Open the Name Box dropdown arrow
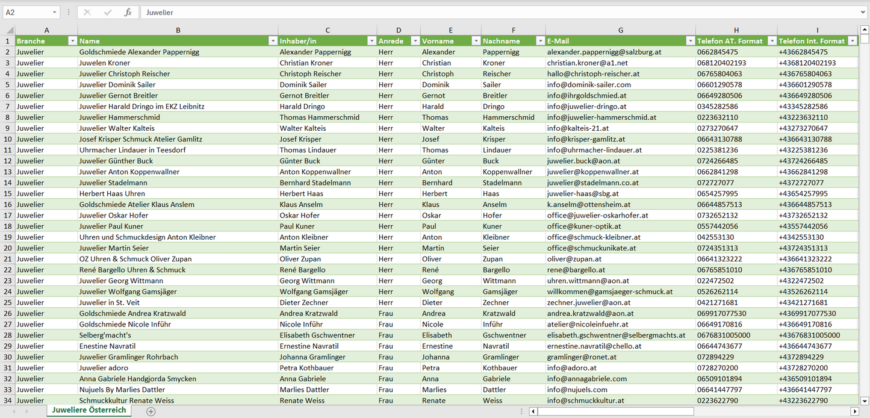Image resolution: width=870 pixels, height=418 pixels. [54, 12]
